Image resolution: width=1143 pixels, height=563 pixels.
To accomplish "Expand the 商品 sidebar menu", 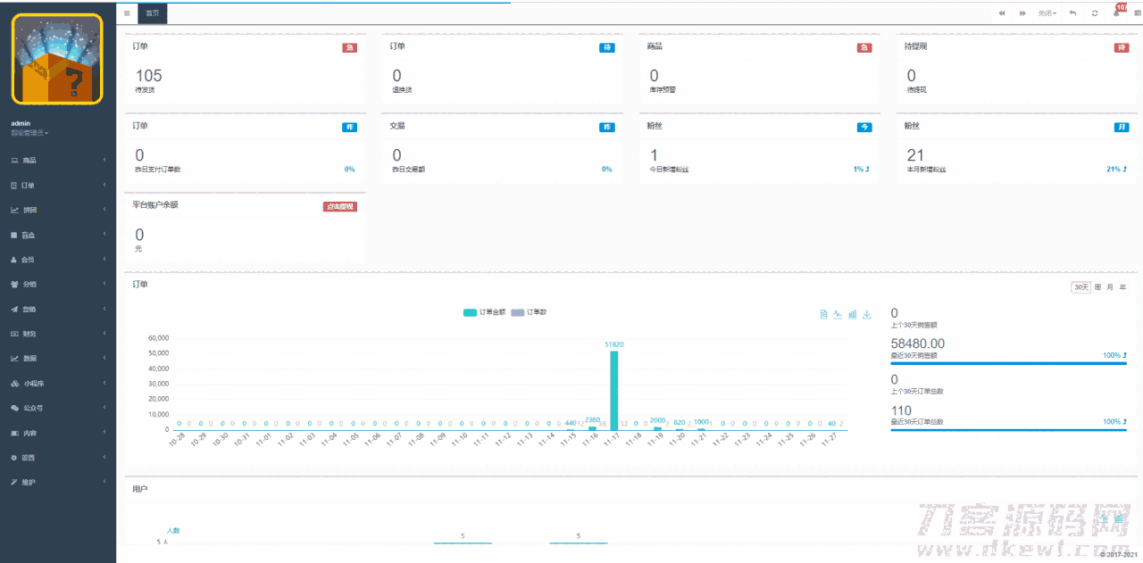I will click(57, 161).
